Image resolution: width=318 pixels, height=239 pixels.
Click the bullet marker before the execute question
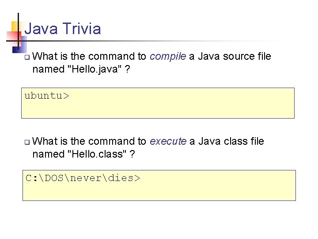(x=27, y=142)
